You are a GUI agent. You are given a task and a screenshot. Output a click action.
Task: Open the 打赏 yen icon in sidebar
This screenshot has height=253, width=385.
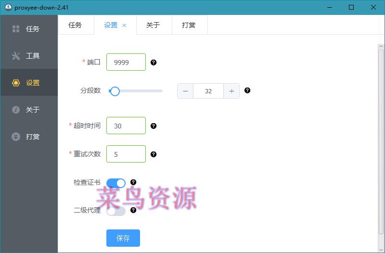tap(16, 137)
